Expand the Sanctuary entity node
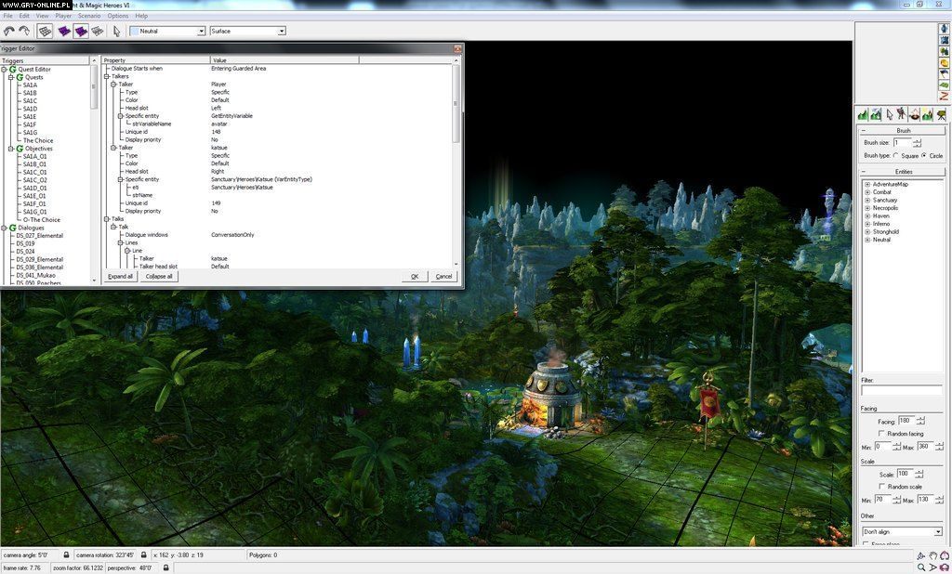Image resolution: width=952 pixels, height=574 pixels. (x=867, y=201)
